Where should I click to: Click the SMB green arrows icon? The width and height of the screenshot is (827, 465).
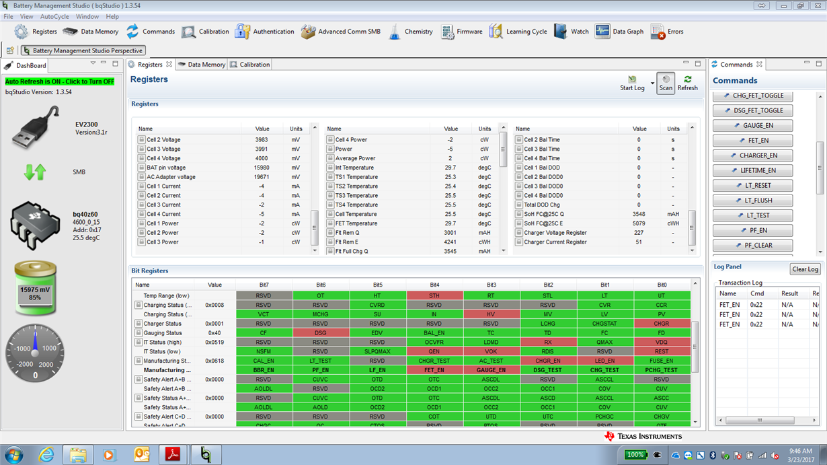tap(35, 172)
